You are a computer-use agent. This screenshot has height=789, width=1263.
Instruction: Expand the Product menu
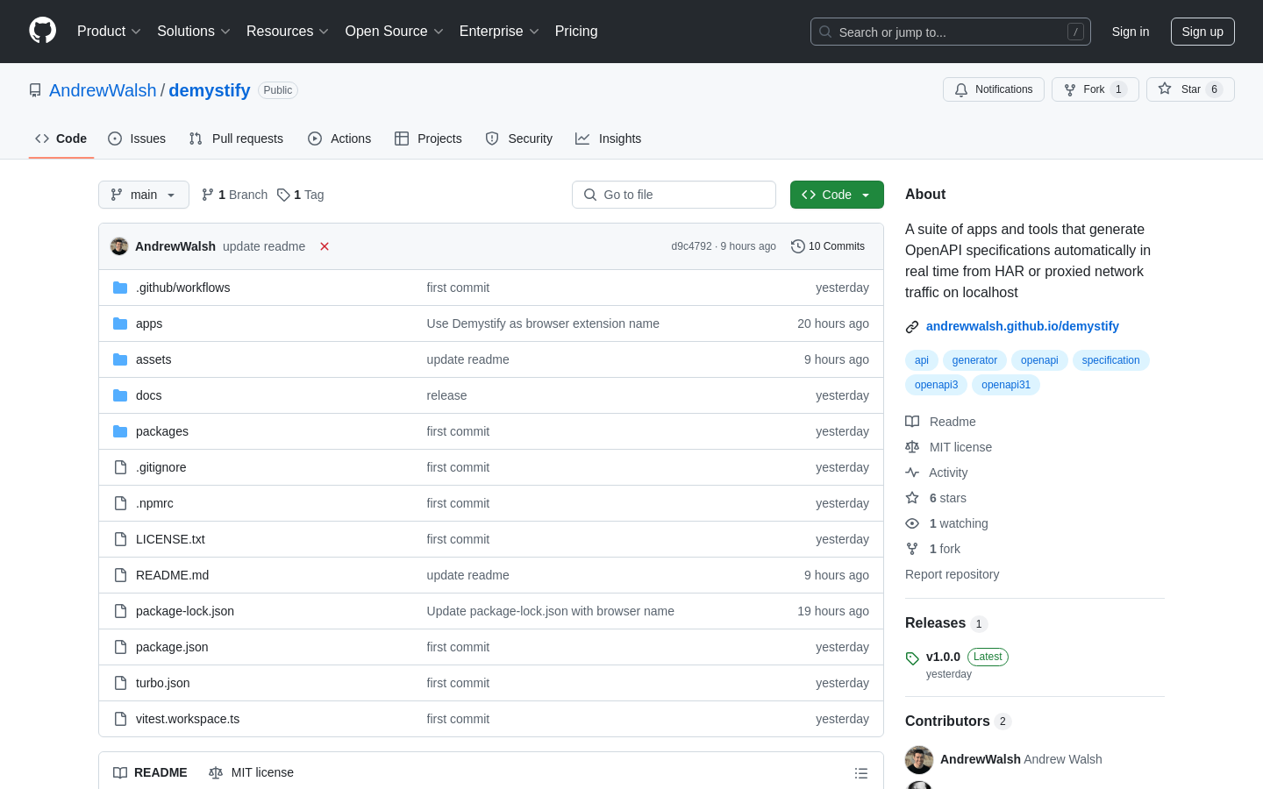(109, 32)
